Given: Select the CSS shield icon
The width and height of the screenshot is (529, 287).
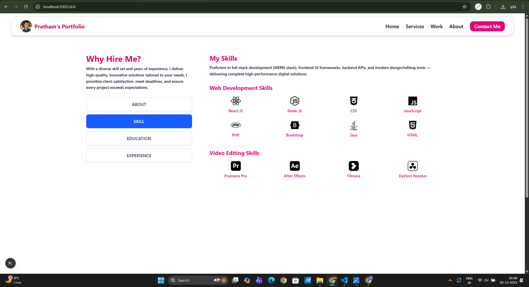Looking at the screenshot, I should point(353,101).
